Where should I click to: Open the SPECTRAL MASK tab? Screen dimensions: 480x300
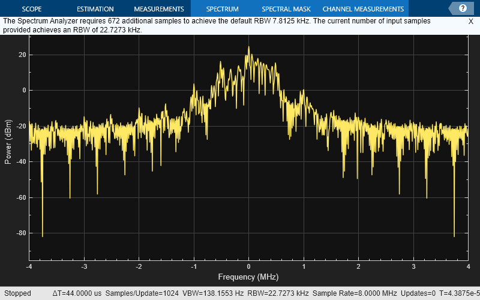click(x=286, y=9)
